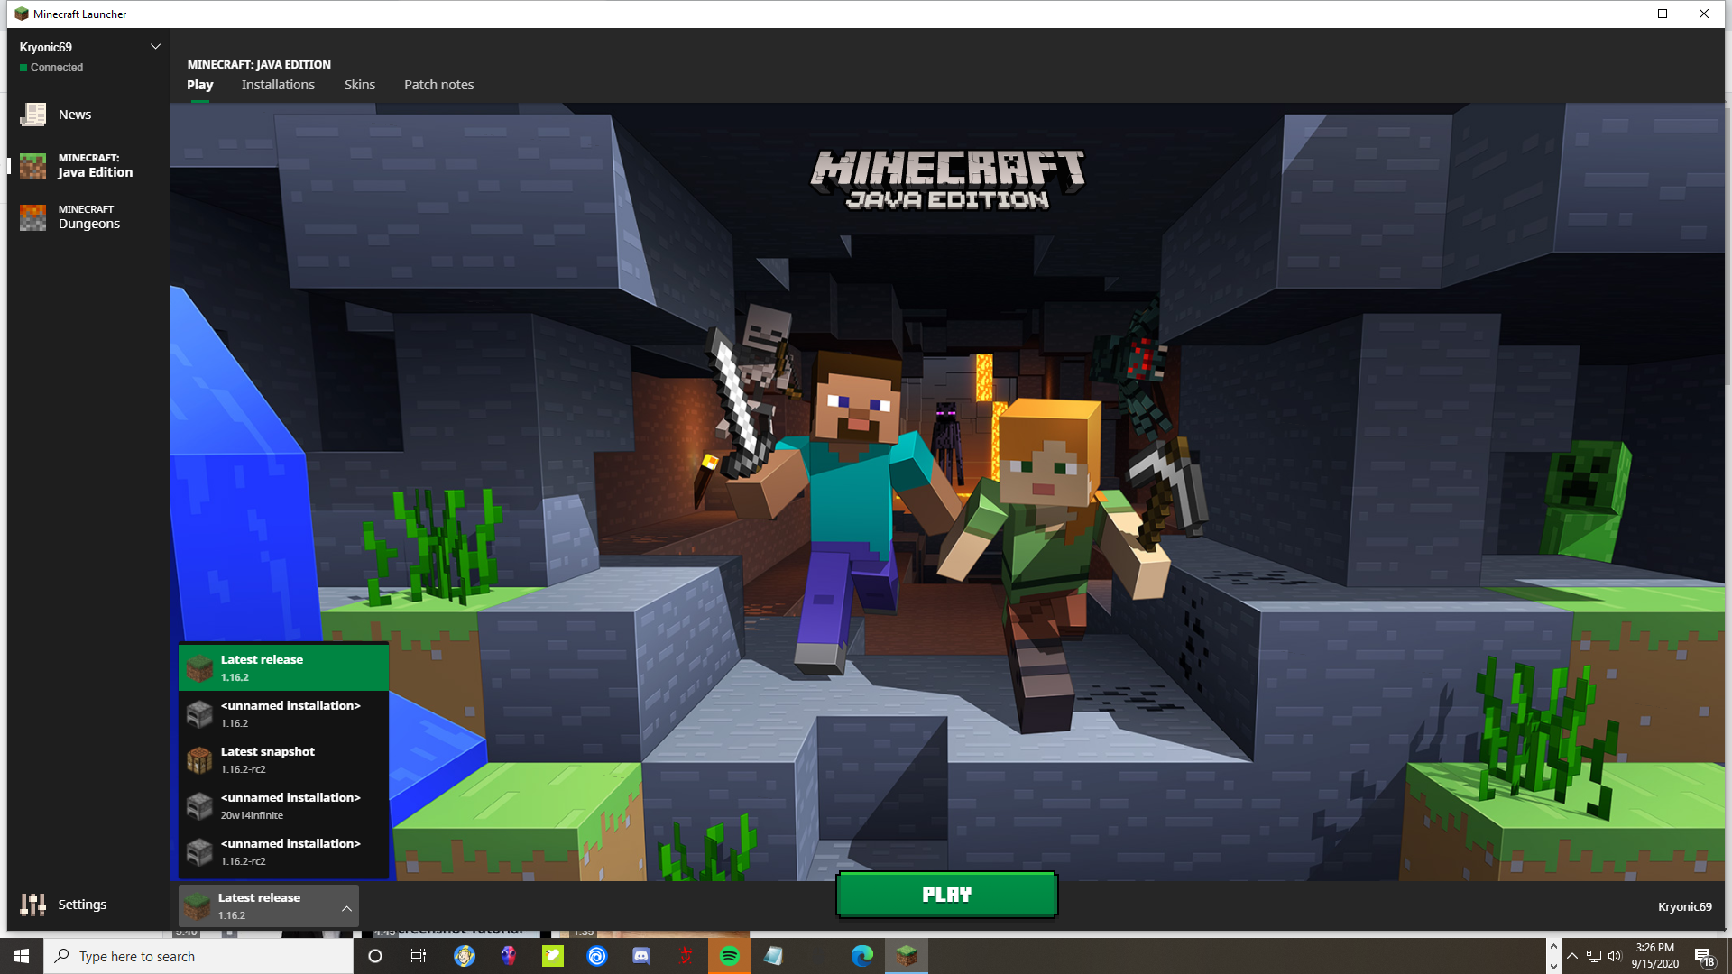Image resolution: width=1732 pixels, height=974 pixels.
Task: Open the Skins tab
Action: (359, 85)
